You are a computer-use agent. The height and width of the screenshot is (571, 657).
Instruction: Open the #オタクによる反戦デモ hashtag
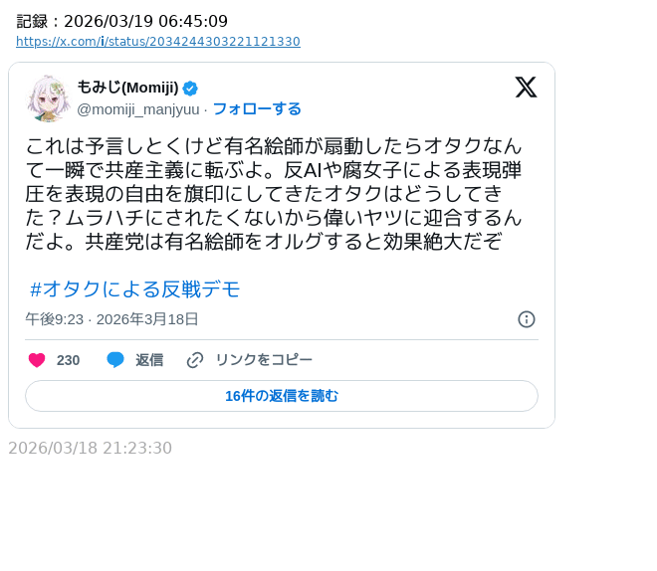coord(135,289)
